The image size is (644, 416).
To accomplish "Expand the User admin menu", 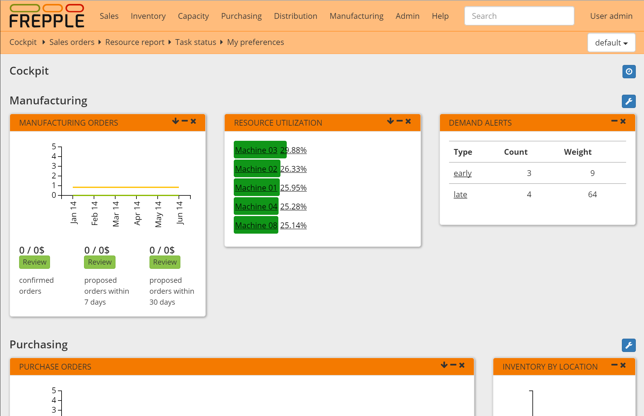I will (611, 16).
